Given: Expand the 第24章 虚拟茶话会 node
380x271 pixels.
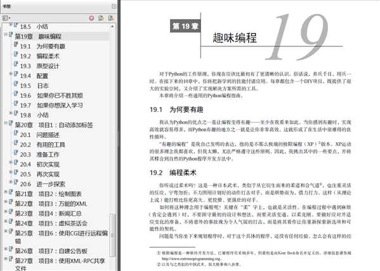Looking at the screenshot, I should (x=5, y=221).
